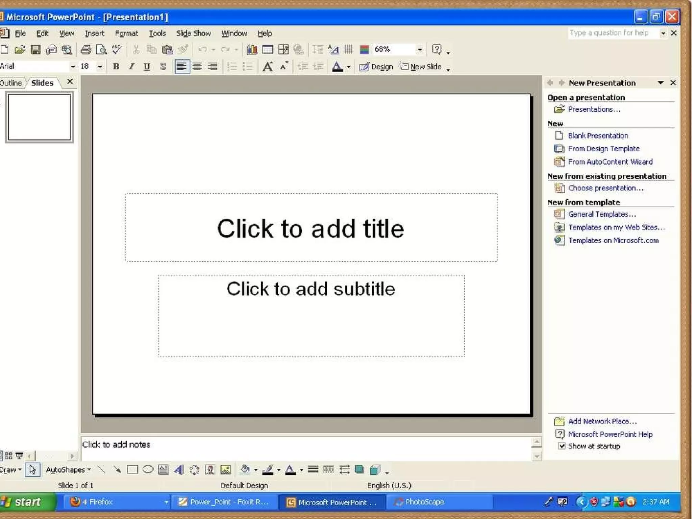
Task: Click the slide 1 thumbnail
Action: point(39,117)
